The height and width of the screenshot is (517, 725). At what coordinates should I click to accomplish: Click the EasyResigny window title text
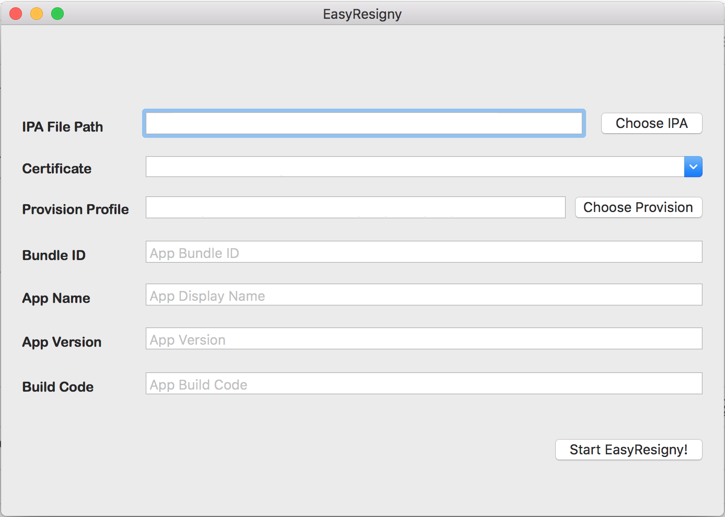[x=362, y=14]
